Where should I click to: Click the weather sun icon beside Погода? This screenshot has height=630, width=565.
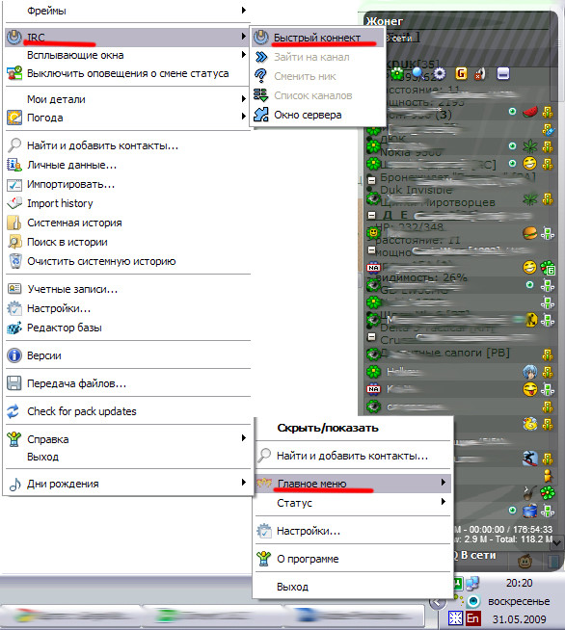pos(14,118)
